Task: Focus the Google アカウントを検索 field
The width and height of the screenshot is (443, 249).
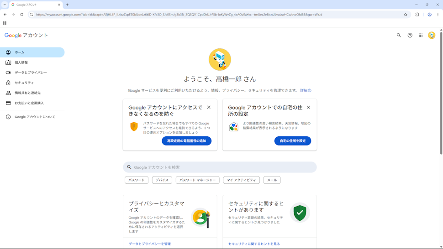Action: click(220, 167)
